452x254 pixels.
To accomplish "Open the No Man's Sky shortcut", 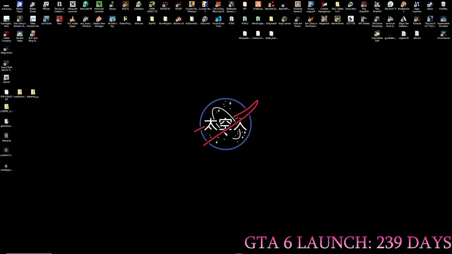I will (x=112, y=22).
